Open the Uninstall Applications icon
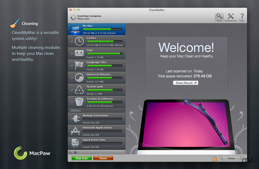 [x=75, y=131]
